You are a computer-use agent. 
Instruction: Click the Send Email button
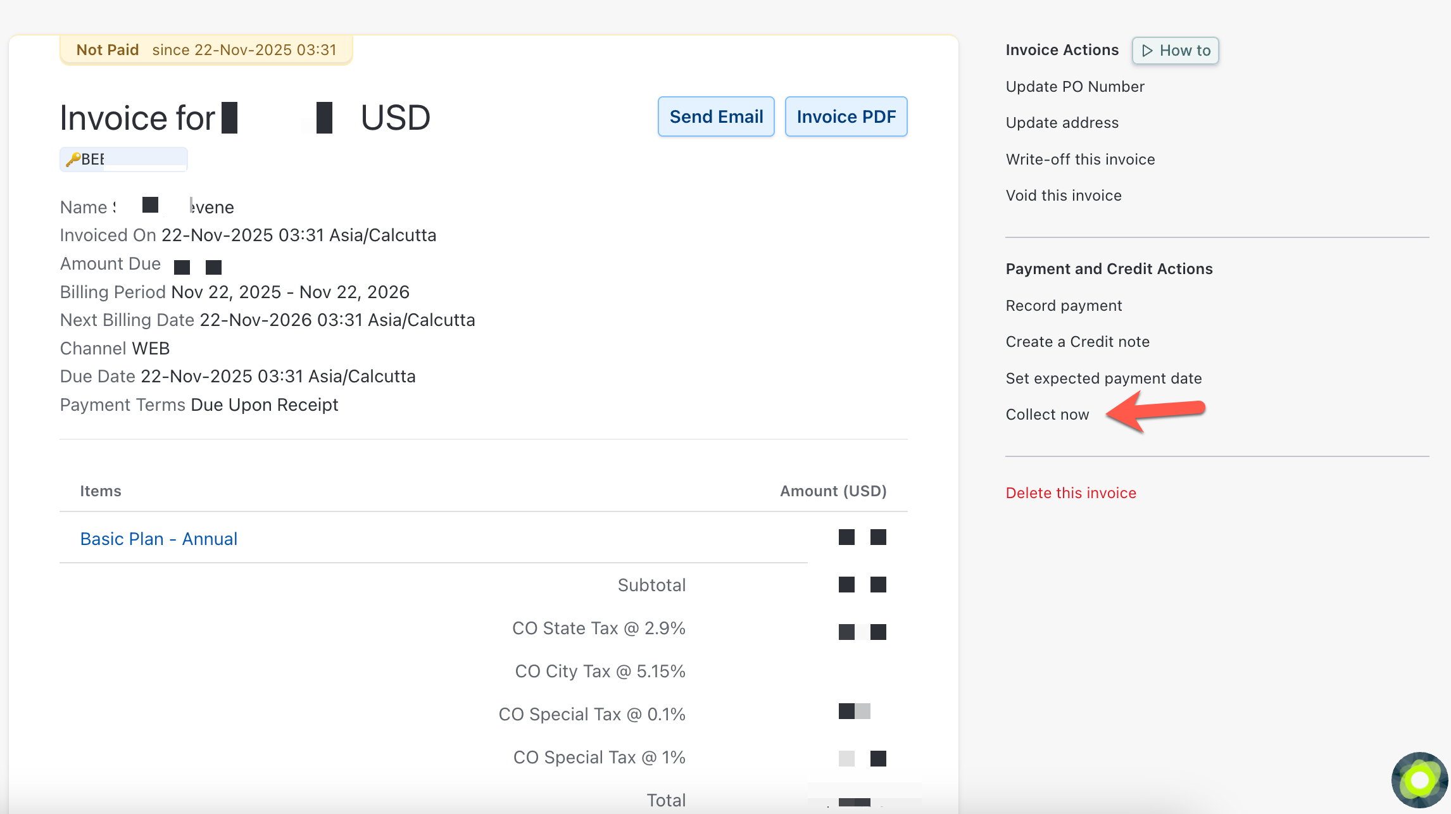716,116
